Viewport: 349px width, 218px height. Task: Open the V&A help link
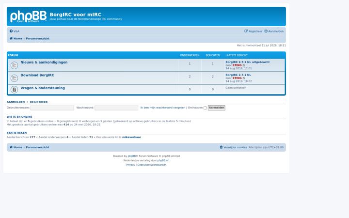click(15, 31)
